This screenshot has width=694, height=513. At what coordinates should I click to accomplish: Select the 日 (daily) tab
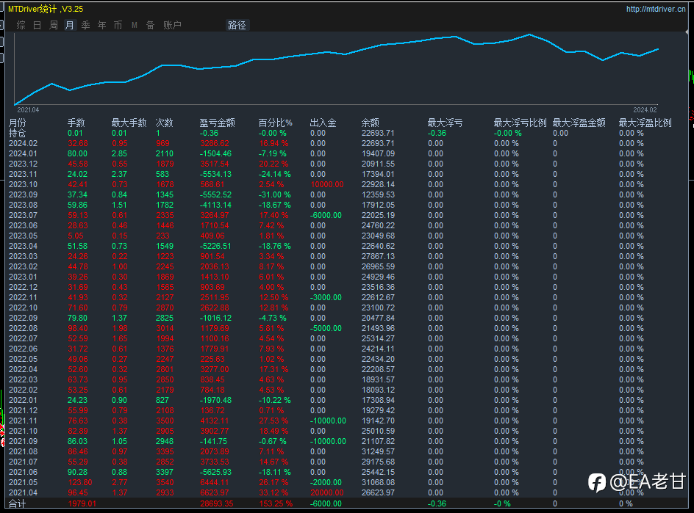click(x=37, y=25)
